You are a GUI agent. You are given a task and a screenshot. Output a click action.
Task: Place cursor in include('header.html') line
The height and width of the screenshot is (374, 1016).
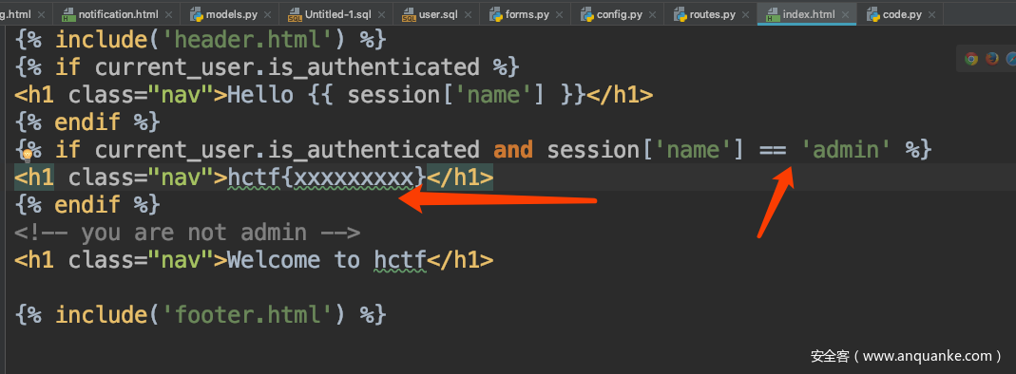201,40
